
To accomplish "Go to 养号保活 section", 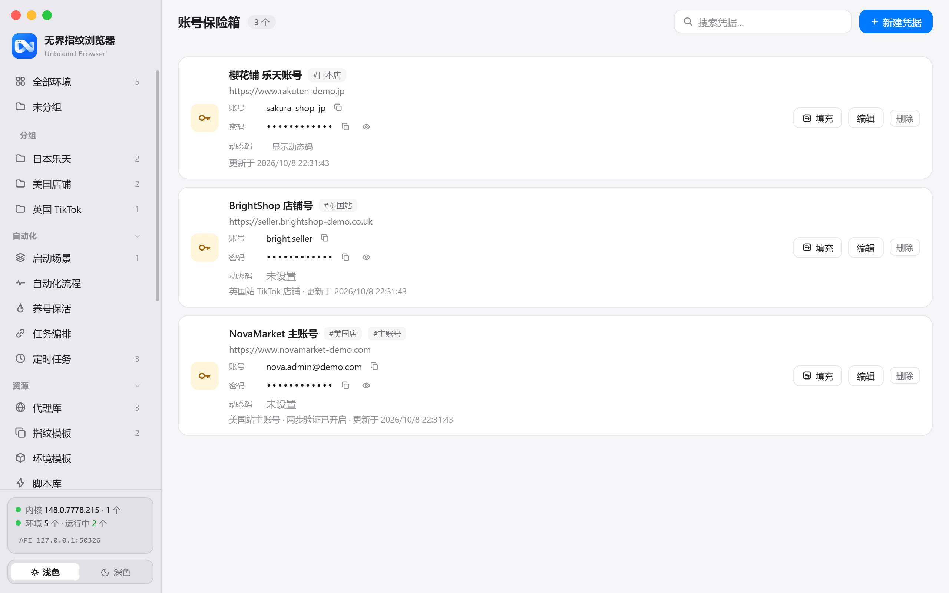I will pos(77,309).
